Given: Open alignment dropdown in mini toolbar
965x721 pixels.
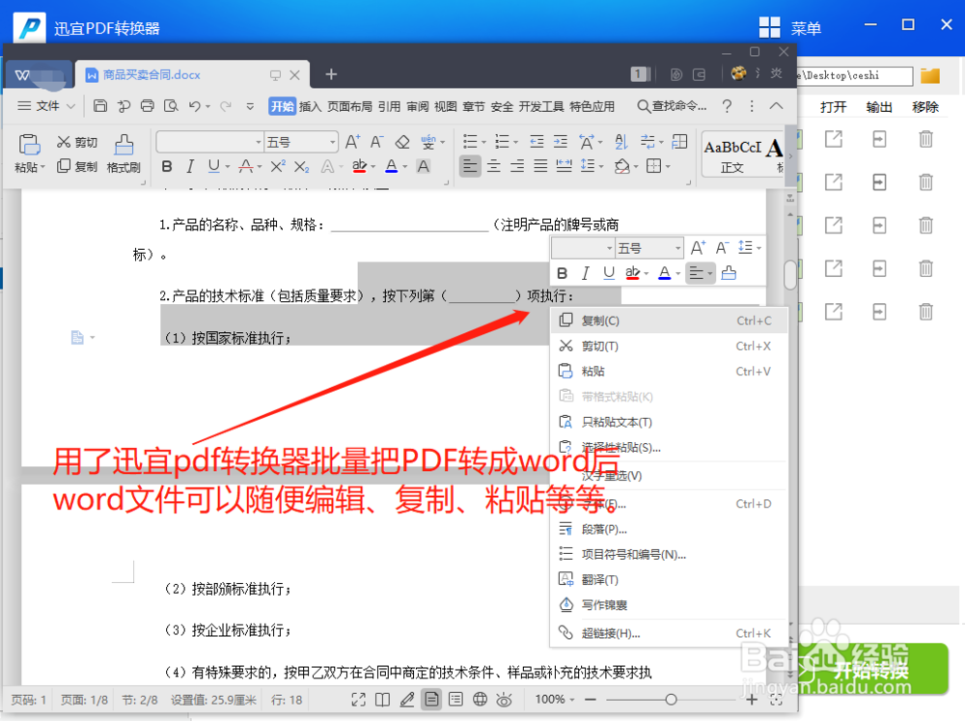Looking at the screenshot, I should 709,273.
